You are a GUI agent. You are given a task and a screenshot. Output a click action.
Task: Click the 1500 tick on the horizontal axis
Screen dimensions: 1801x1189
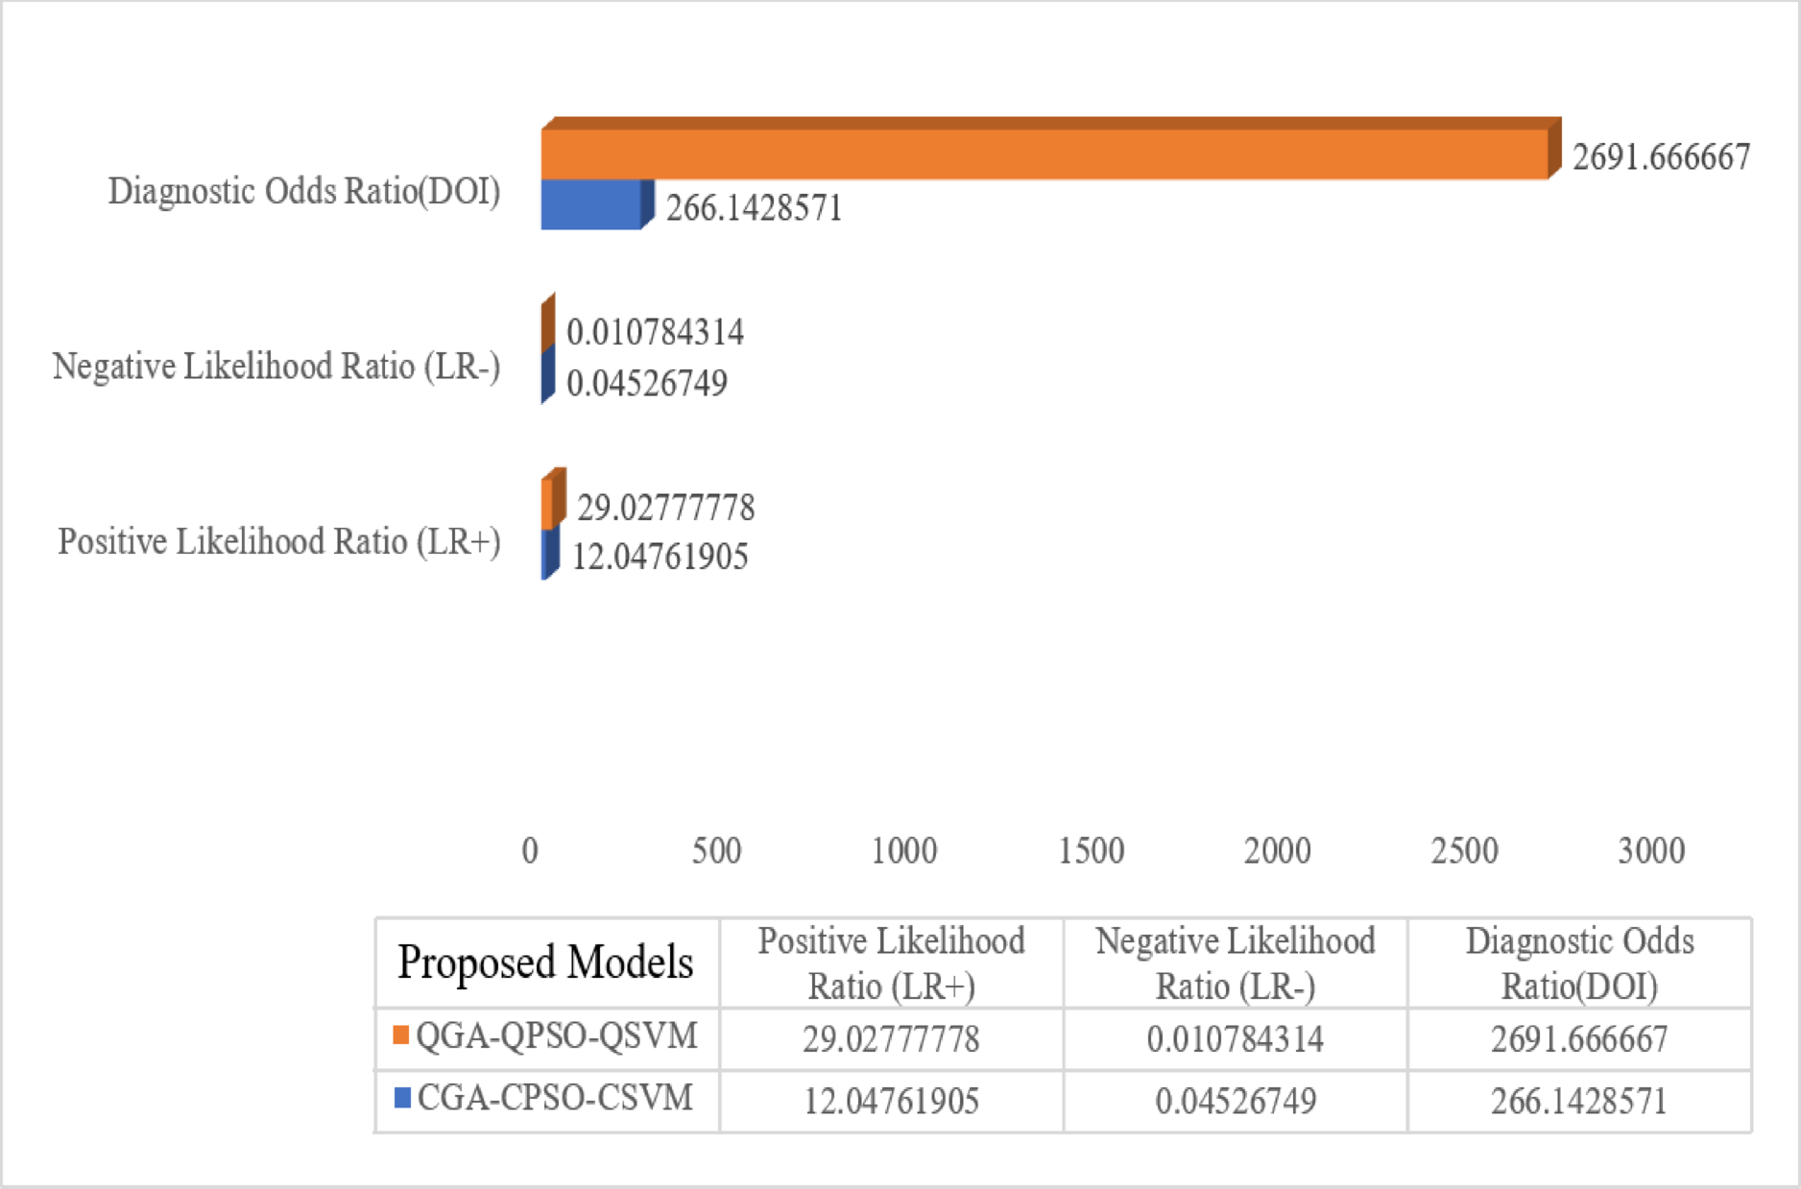click(x=1091, y=851)
